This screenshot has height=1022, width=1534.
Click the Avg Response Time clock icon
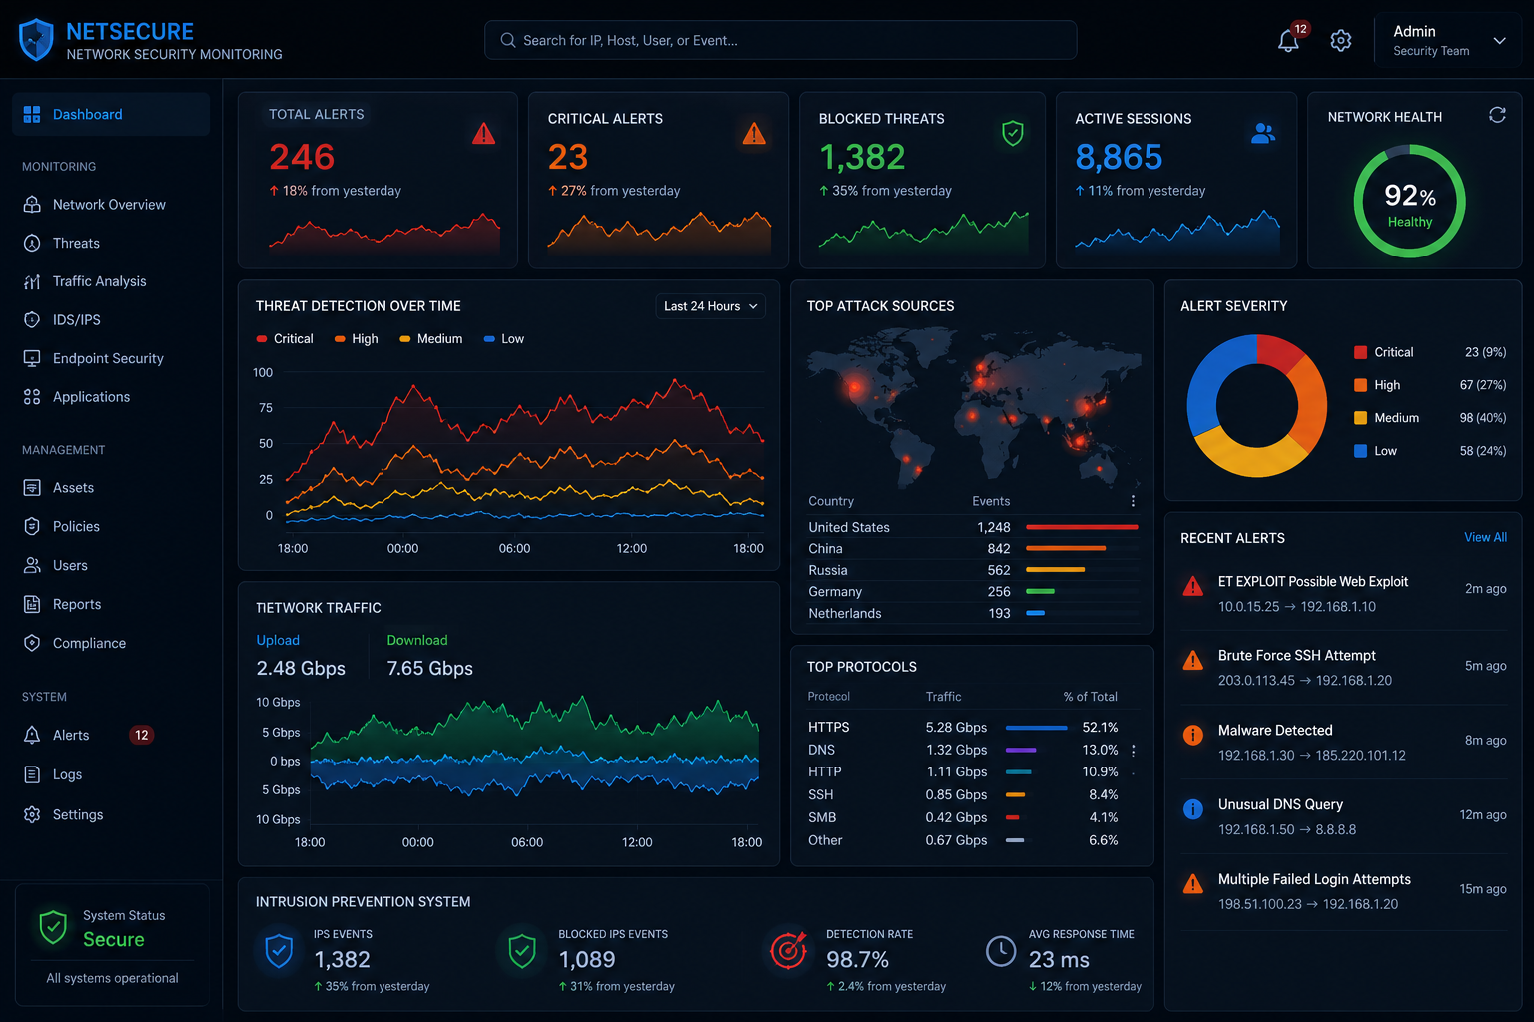coord(1001,951)
